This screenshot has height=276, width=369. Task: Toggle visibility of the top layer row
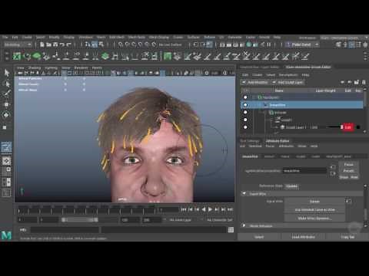point(245,97)
